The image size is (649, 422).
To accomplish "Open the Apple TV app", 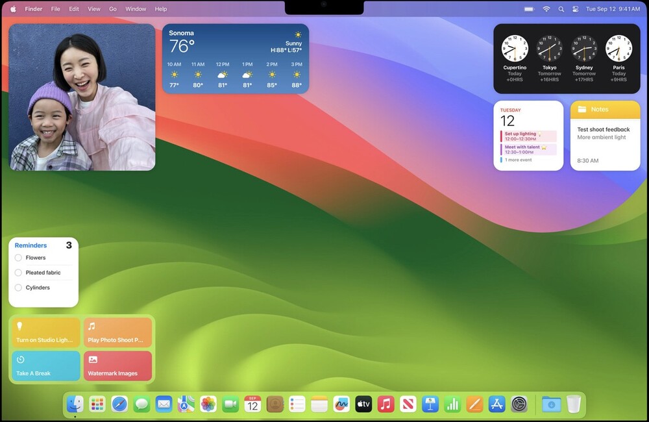I will click(x=363, y=404).
